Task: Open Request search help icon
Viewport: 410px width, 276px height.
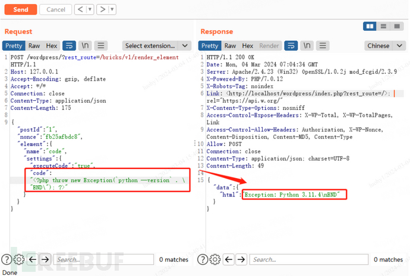Action: (7, 259)
